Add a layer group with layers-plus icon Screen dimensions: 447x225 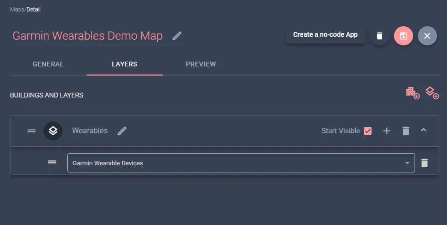(432, 93)
